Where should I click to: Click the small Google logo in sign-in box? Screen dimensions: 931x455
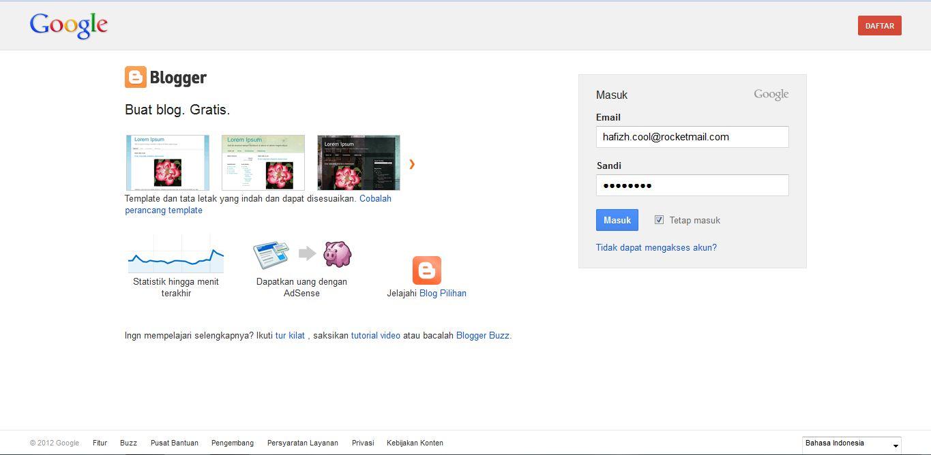click(x=771, y=95)
